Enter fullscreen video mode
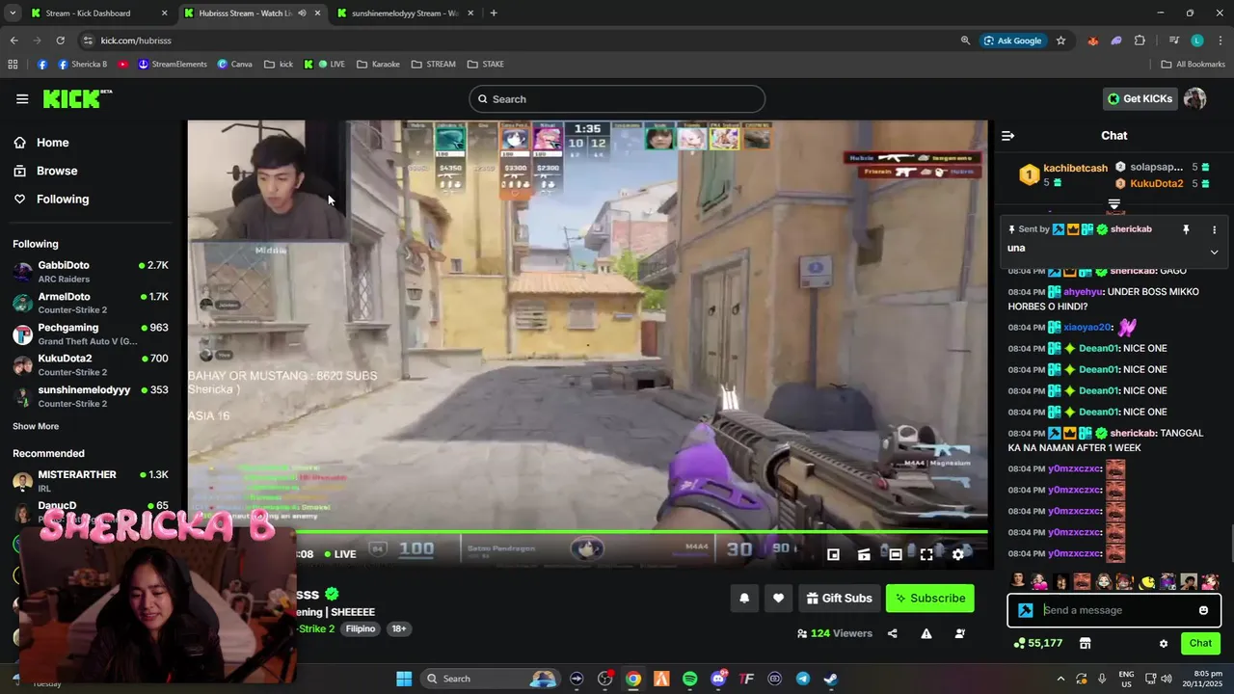This screenshot has height=694, width=1234. 926,554
